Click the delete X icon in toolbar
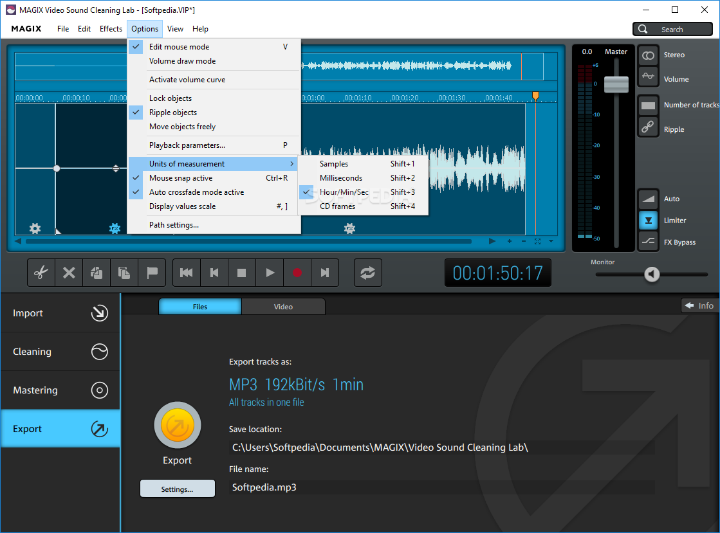This screenshot has height=533, width=720. point(69,273)
